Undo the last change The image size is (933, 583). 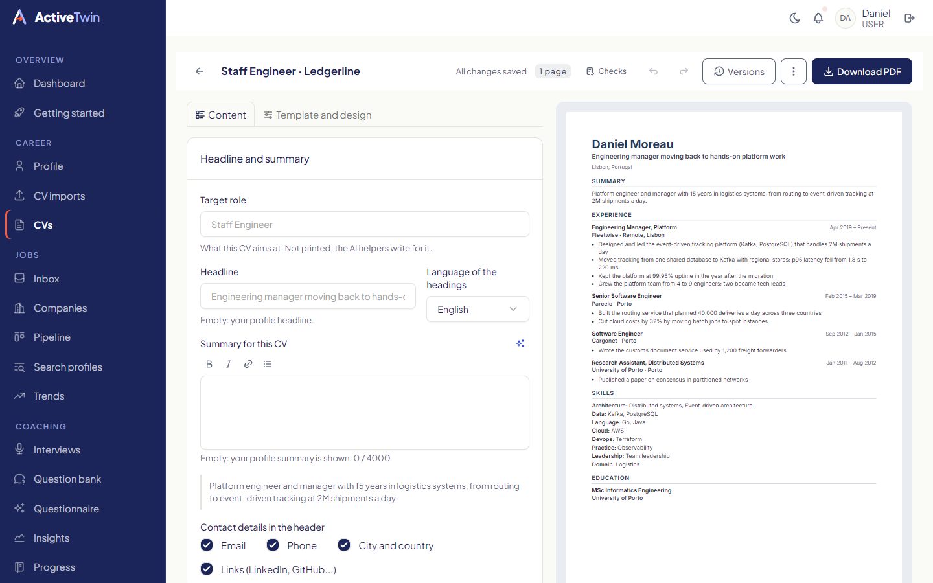point(653,71)
